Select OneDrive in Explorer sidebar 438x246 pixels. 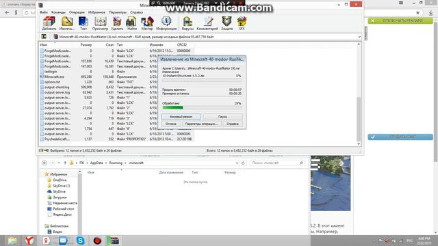(60, 180)
